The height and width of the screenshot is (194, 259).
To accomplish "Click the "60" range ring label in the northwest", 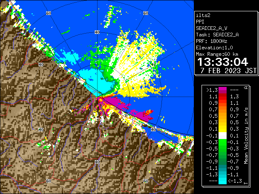I will pos(49,13).
